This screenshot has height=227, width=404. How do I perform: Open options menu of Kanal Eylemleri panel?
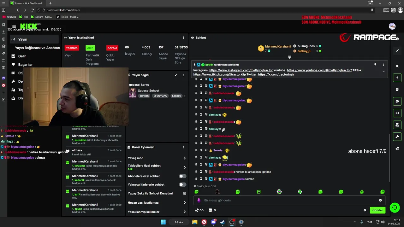point(183,147)
